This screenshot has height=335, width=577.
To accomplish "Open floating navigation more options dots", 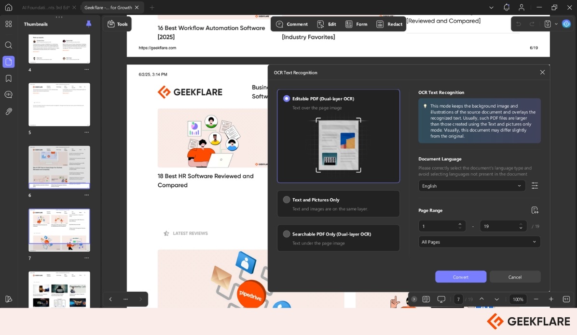I will 125,299.
